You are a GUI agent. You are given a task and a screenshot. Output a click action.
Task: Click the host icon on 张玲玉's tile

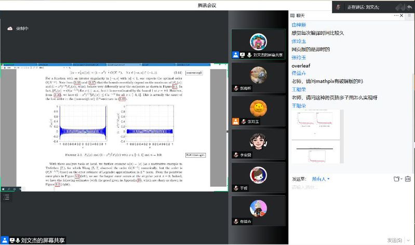click(236, 121)
